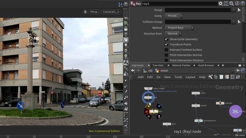Image resolution: width=246 pixels, height=138 pixels.
Task: Switch to the Asset Browser tab
Action: click(x=206, y=66)
